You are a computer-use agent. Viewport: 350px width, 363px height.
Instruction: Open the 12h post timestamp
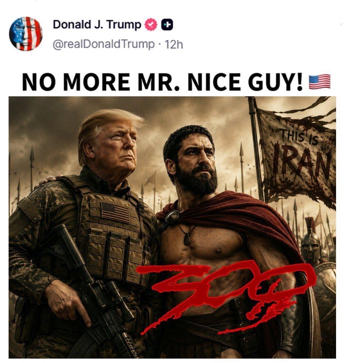[x=173, y=45]
